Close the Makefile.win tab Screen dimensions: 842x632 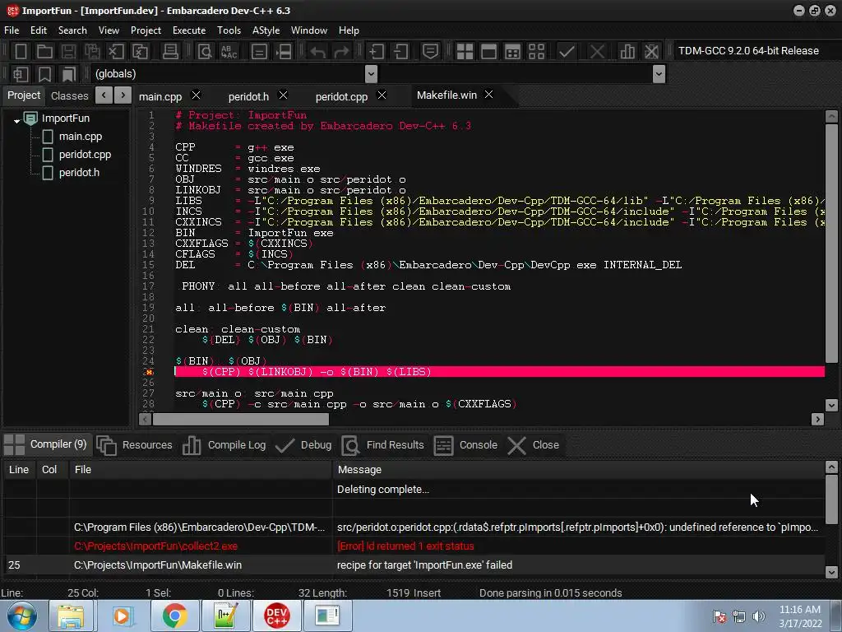(488, 95)
